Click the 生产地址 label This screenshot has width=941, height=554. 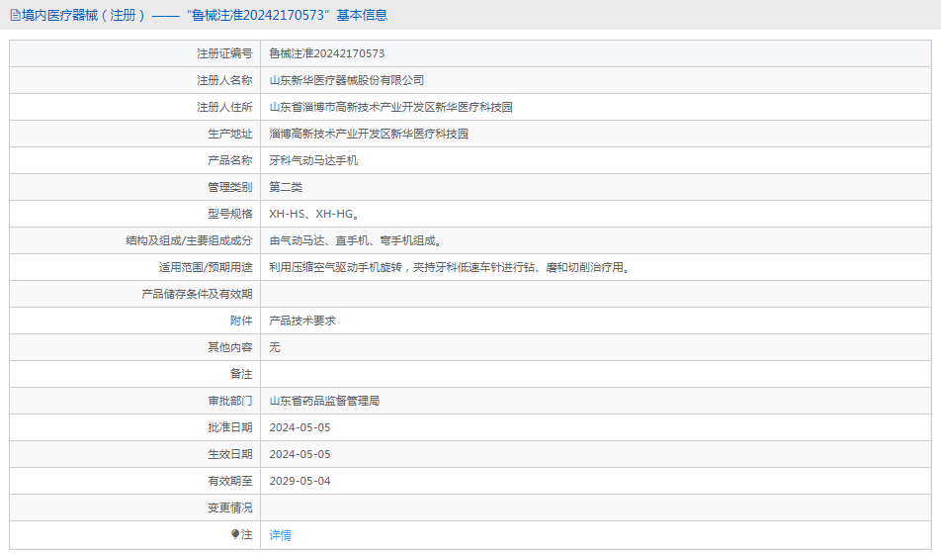(230, 134)
